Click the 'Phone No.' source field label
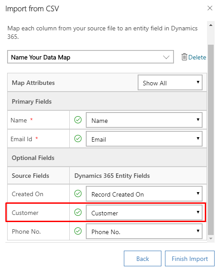 click(x=26, y=231)
